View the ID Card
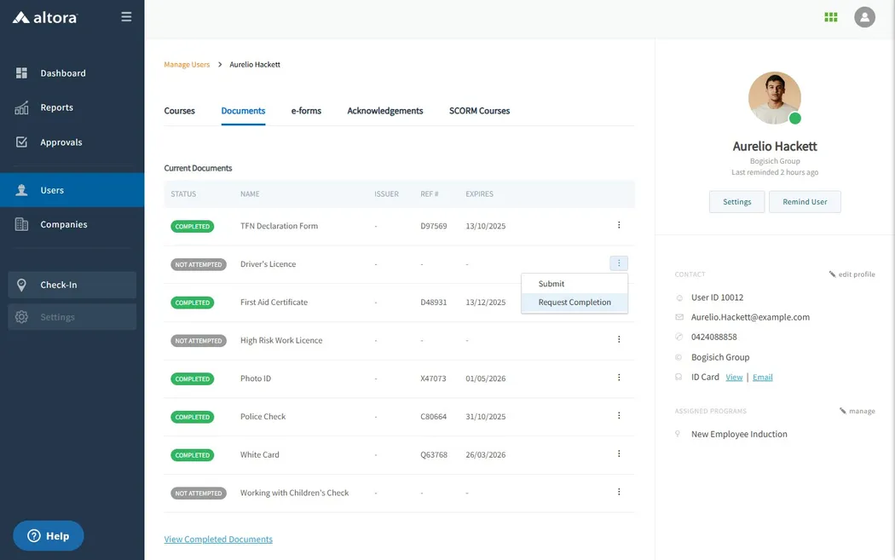The height and width of the screenshot is (560, 895). point(734,378)
